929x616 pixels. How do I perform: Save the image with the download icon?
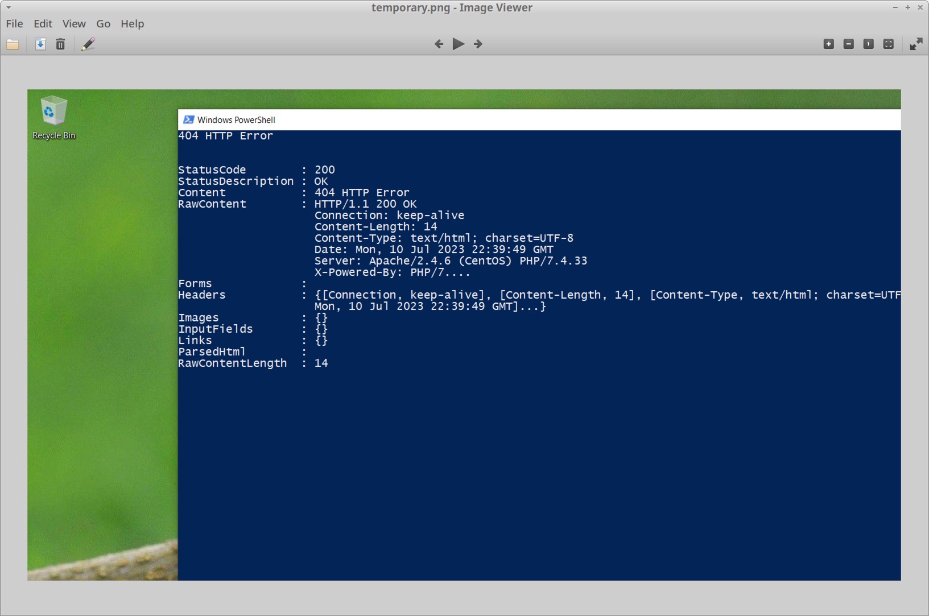pos(40,44)
